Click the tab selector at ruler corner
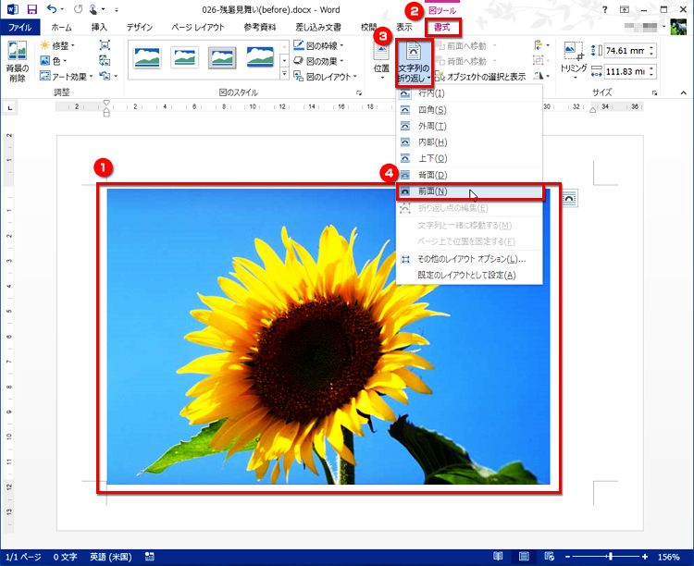Viewport: 694px width, 566px height. pos(10,107)
